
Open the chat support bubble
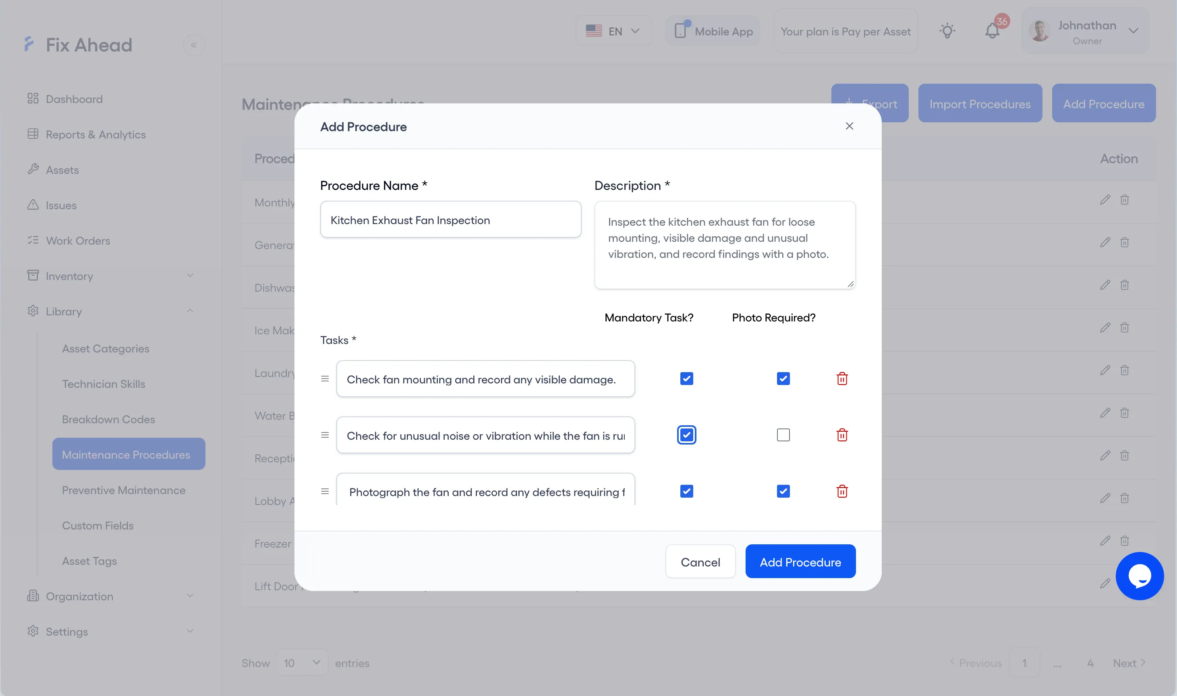[x=1139, y=575]
